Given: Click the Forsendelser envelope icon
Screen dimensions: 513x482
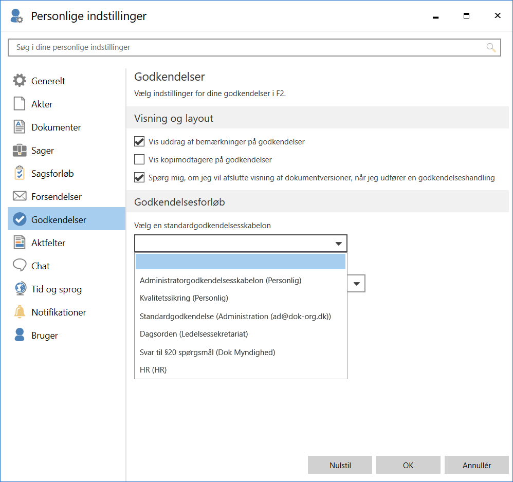Looking at the screenshot, I should click(x=20, y=196).
